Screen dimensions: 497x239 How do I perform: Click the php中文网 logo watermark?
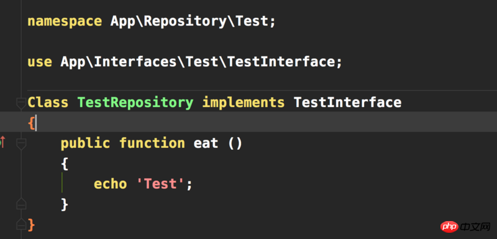[x=466, y=227]
